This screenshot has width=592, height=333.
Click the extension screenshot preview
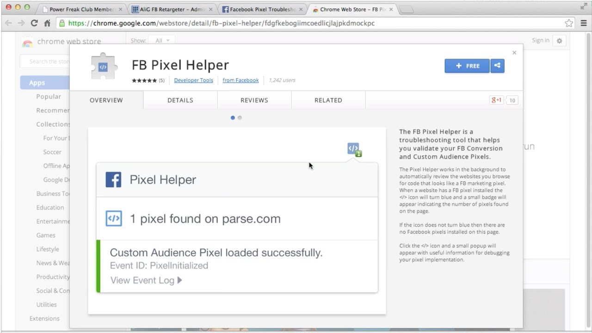point(237,221)
